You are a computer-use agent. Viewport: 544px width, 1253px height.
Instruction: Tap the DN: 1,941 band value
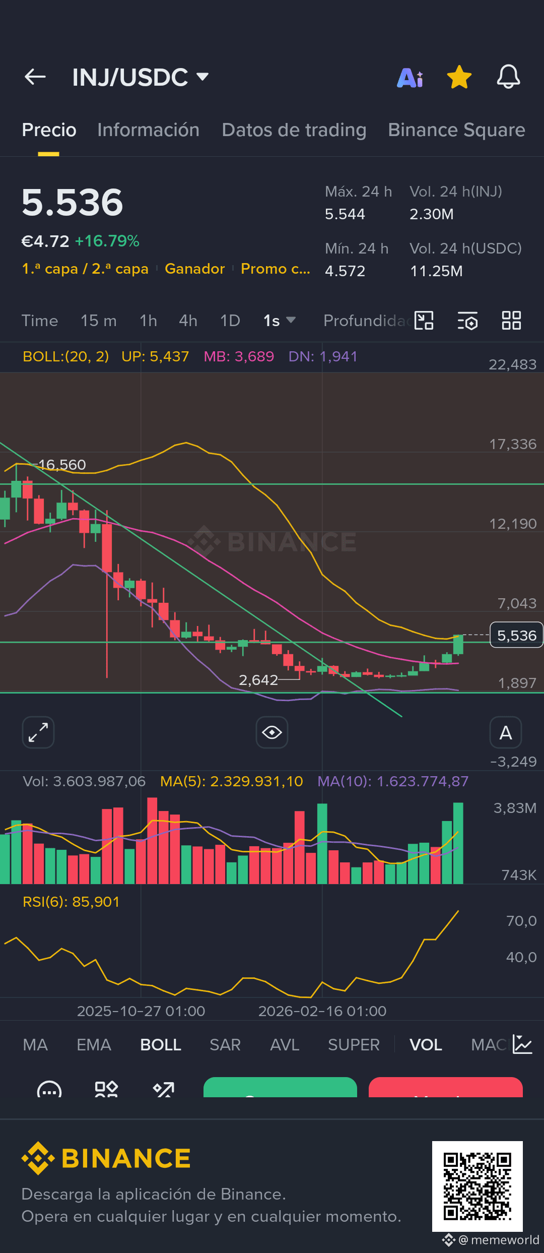(323, 356)
